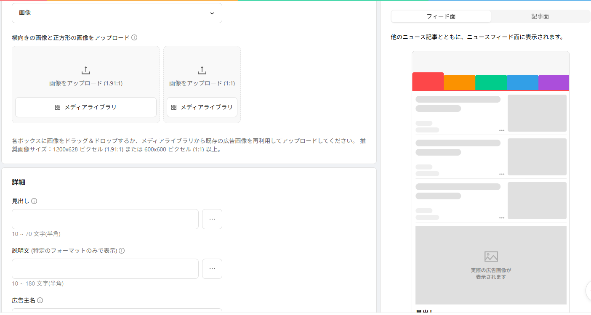
Task: Select the red category tab in preview
Action: [428, 81]
